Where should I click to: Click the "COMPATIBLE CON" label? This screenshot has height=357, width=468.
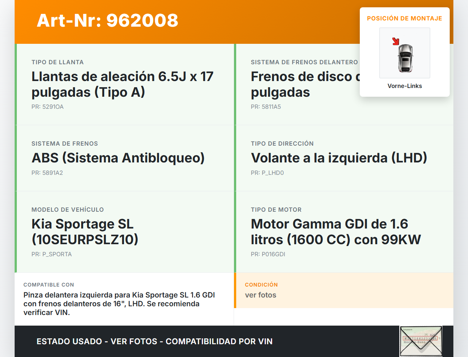(x=49, y=285)
